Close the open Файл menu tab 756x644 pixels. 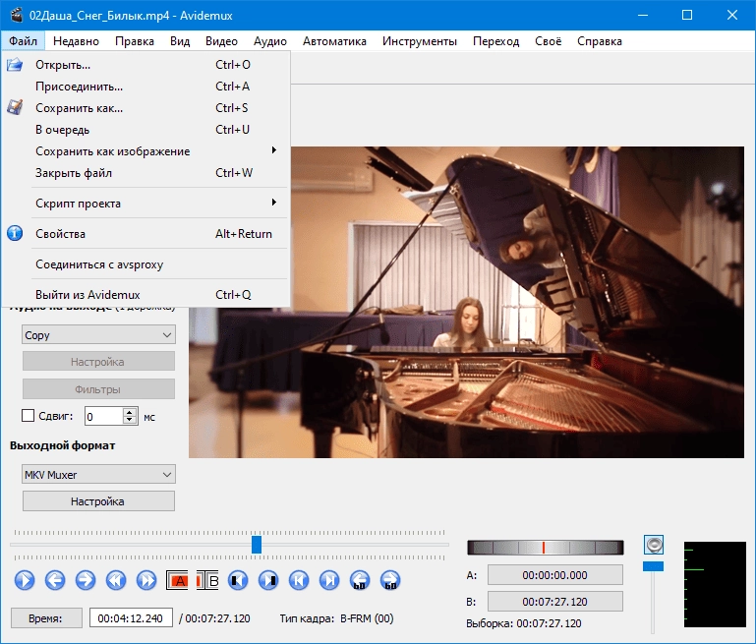coord(23,41)
